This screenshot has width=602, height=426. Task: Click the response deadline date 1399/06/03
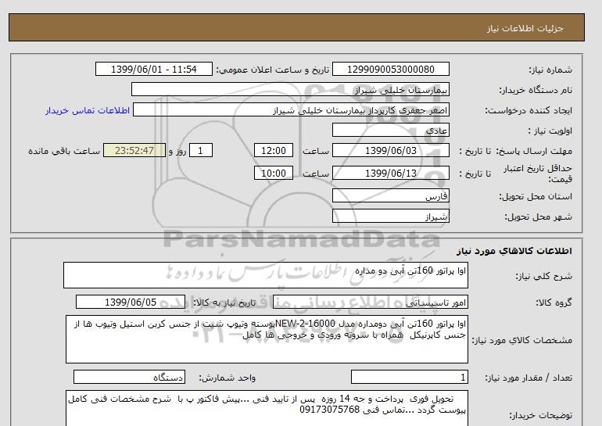tap(390, 150)
